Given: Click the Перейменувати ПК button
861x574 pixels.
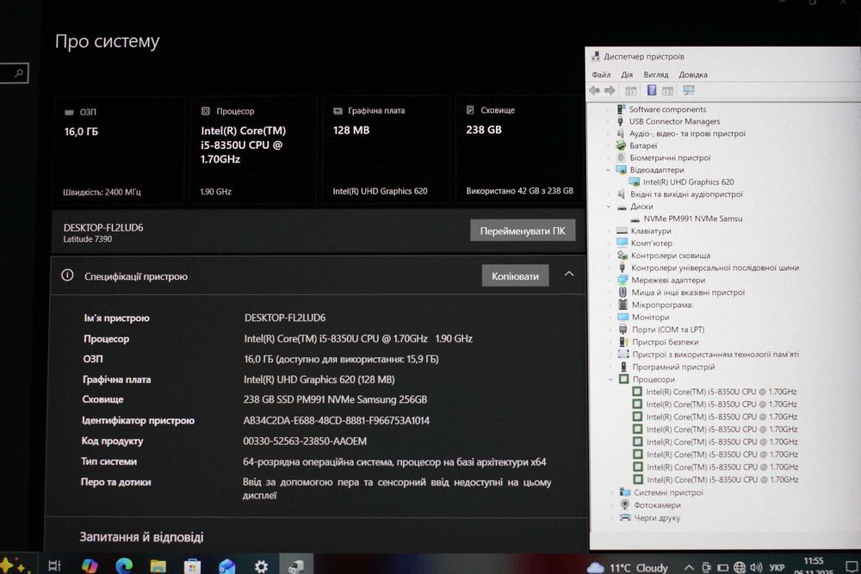Looking at the screenshot, I should coord(523,231).
